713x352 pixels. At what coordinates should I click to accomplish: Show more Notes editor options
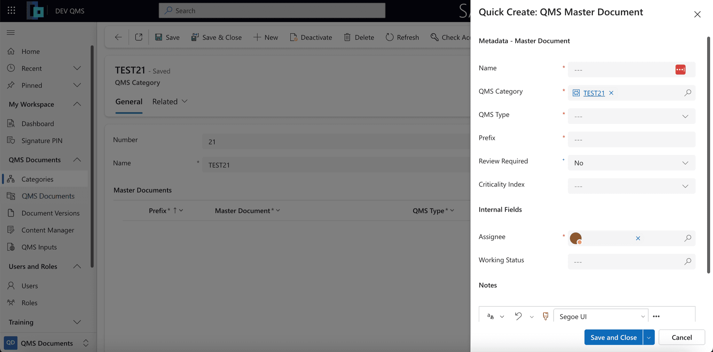(656, 316)
